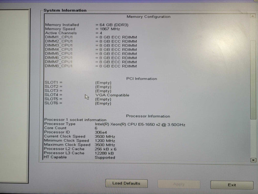258x194 pixels.
Task: Select the Minimum Clock Speed label
Action: (x=66, y=140)
